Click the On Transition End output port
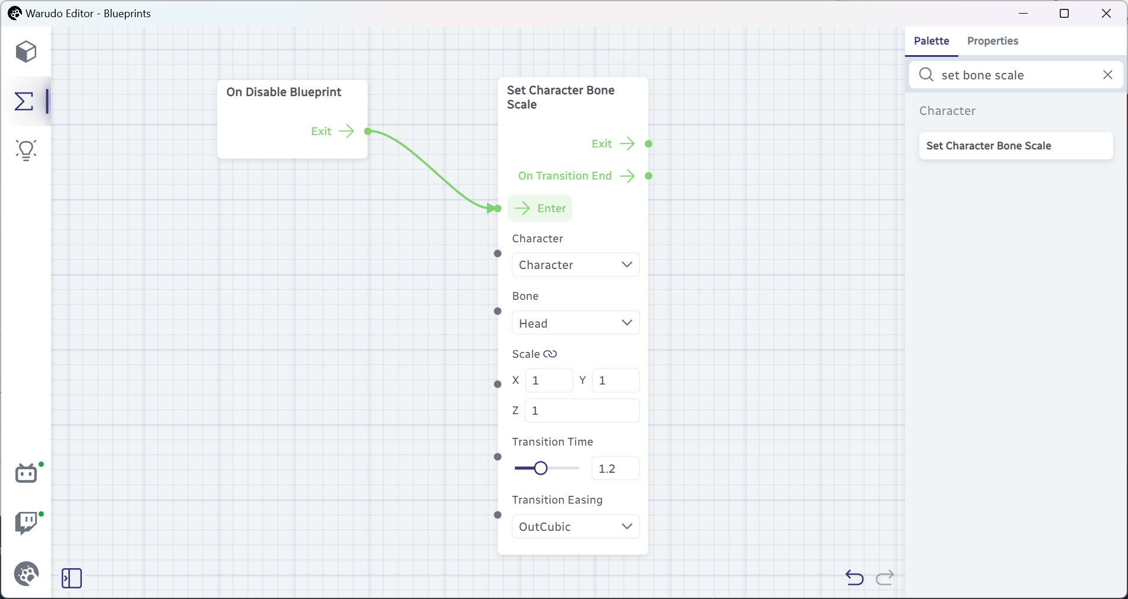This screenshot has width=1128, height=599. click(x=649, y=176)
